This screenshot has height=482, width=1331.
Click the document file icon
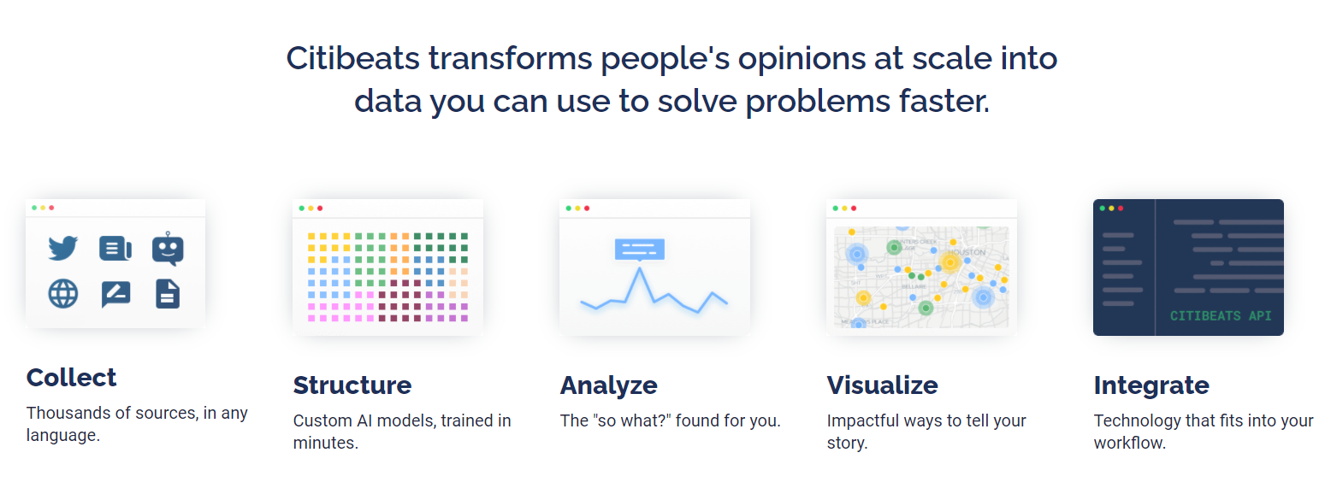click(x=168, y=294)
